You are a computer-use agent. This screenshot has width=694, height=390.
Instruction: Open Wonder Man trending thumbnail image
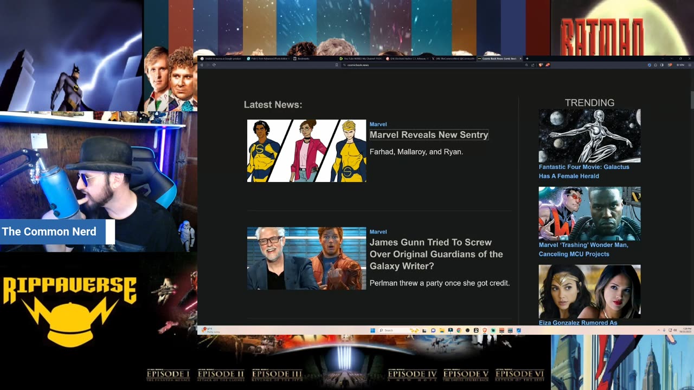[589, 213]
